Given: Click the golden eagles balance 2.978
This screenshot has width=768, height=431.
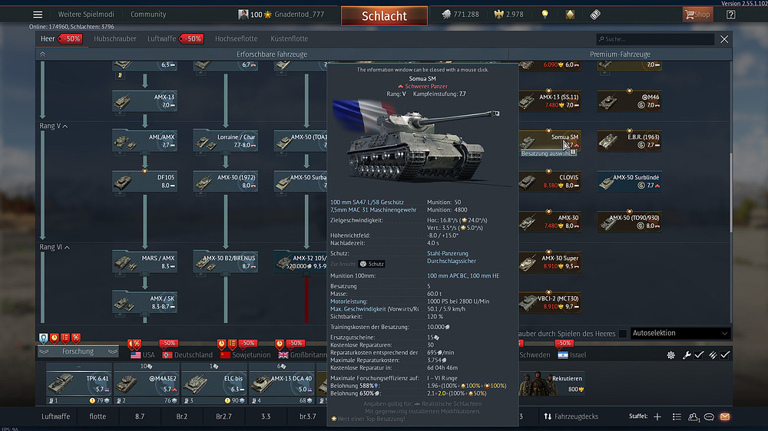Looking at the screenshot, I should (x=508, y=14).
